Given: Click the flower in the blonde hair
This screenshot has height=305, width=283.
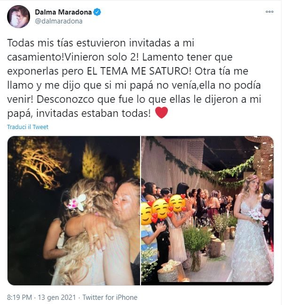Looking at the screenshot, I should click(x=77, y=203).
